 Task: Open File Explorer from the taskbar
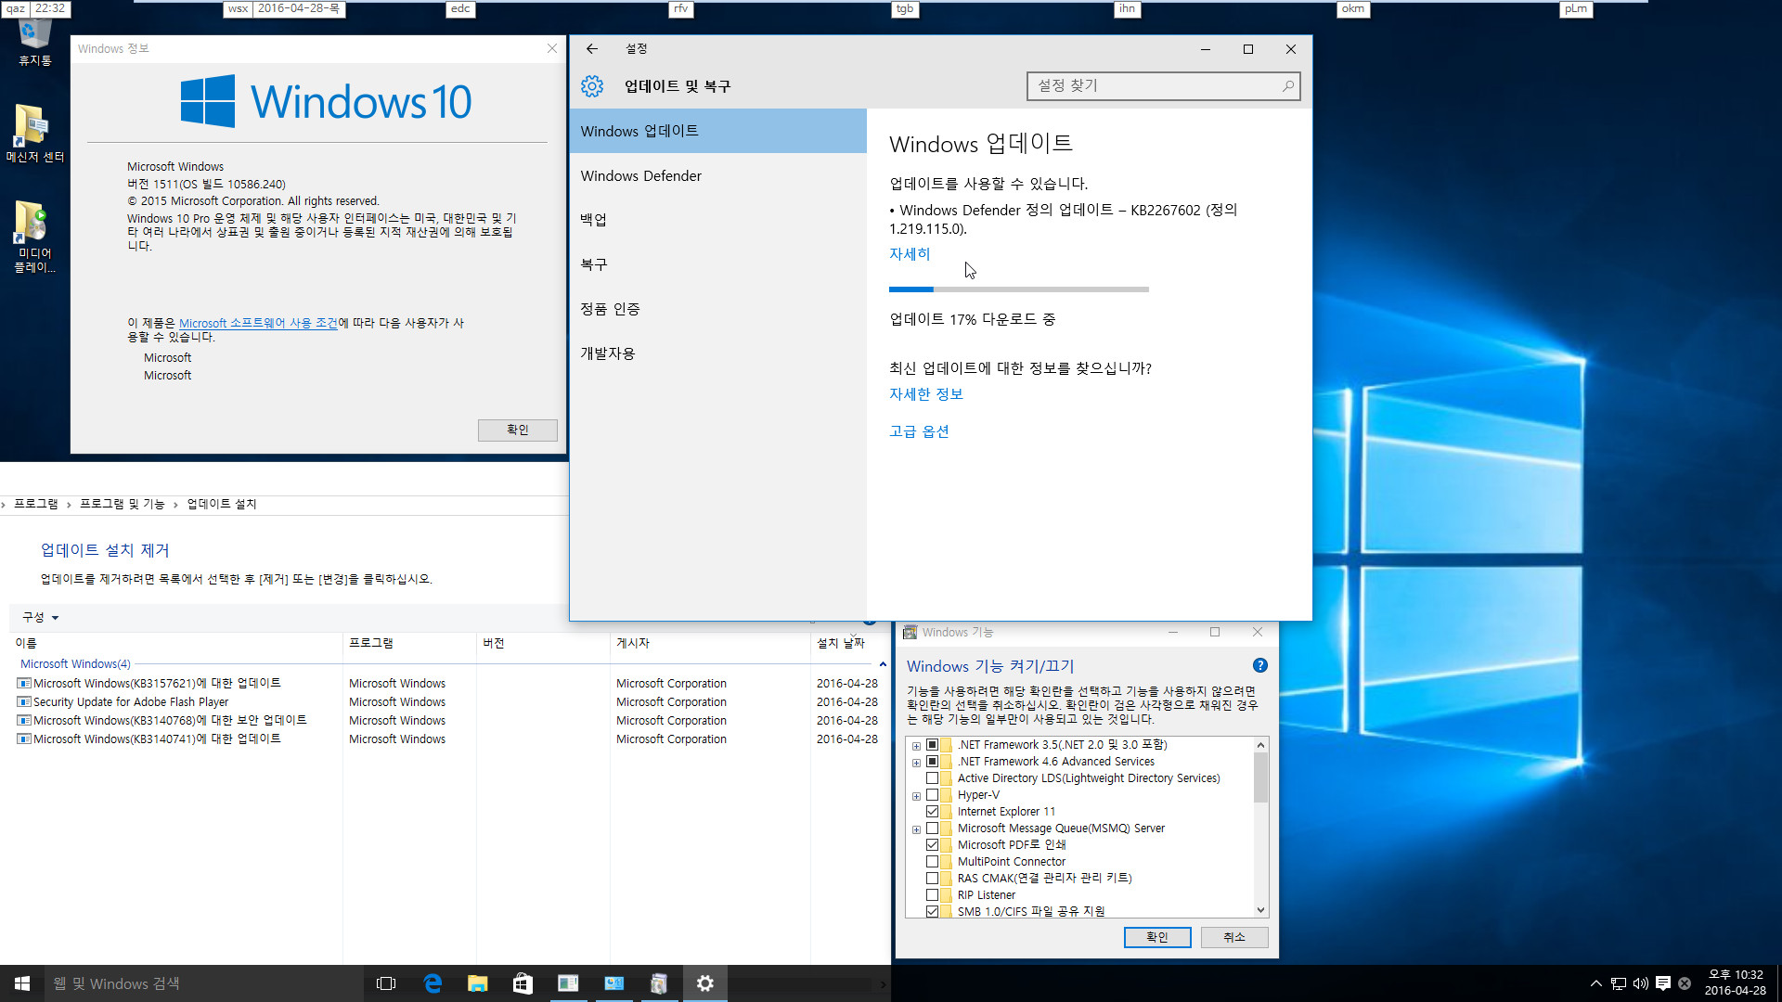coord(477,983)
